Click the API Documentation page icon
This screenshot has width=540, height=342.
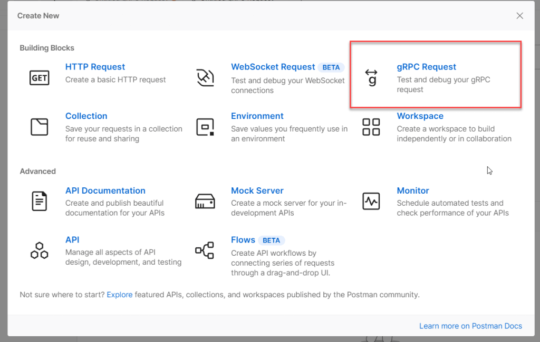[x=39, y=201]
